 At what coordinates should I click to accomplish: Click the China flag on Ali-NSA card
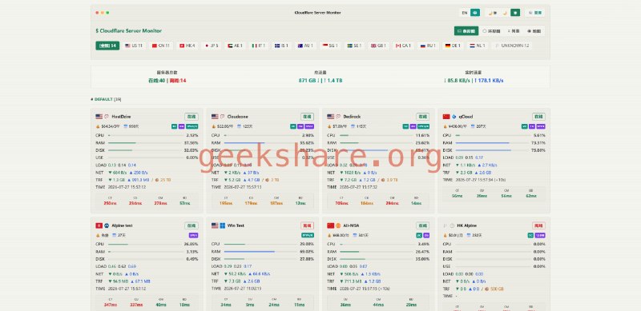(x=330, y=225)
